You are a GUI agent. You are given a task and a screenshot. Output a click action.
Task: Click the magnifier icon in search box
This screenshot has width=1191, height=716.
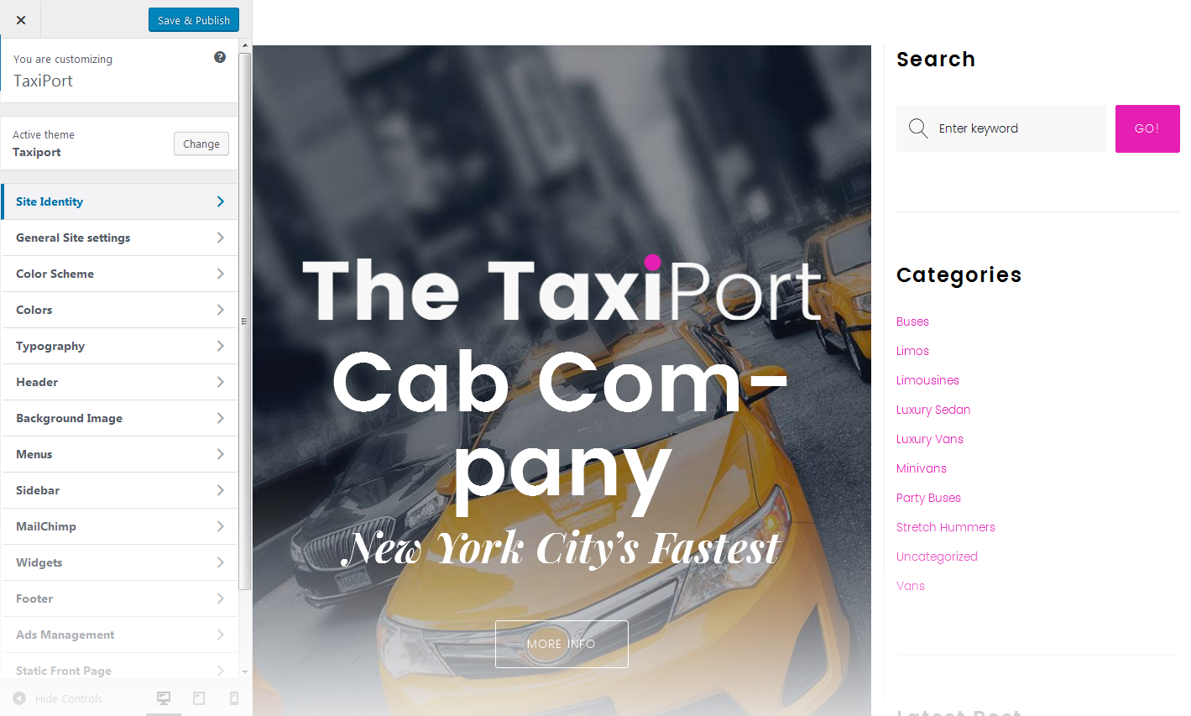[x=918, y=128]
